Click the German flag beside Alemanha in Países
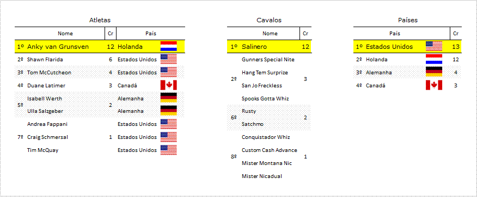477x197 pixels. click(x=434, y=72)
